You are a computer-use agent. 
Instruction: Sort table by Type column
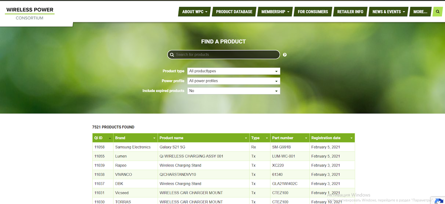pyautogui.click(x=260, y=138)
